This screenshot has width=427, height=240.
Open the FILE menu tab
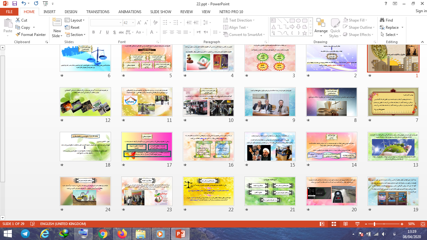click(9, 12)
